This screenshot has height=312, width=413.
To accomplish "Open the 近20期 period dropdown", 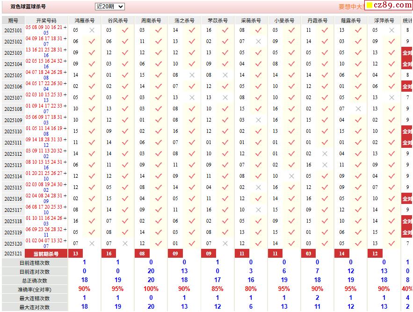I will (x=109, y=7).
